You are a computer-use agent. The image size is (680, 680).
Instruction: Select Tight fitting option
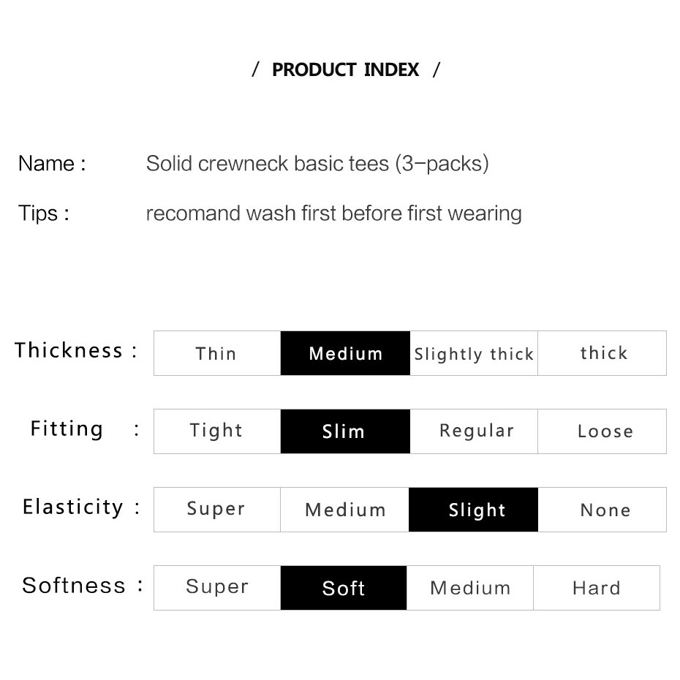click(x=216, y=431)
